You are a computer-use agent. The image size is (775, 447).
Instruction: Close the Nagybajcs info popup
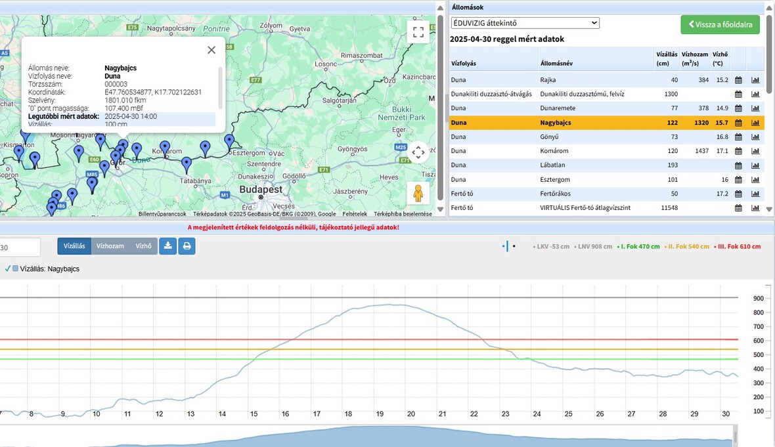(211, 50)
